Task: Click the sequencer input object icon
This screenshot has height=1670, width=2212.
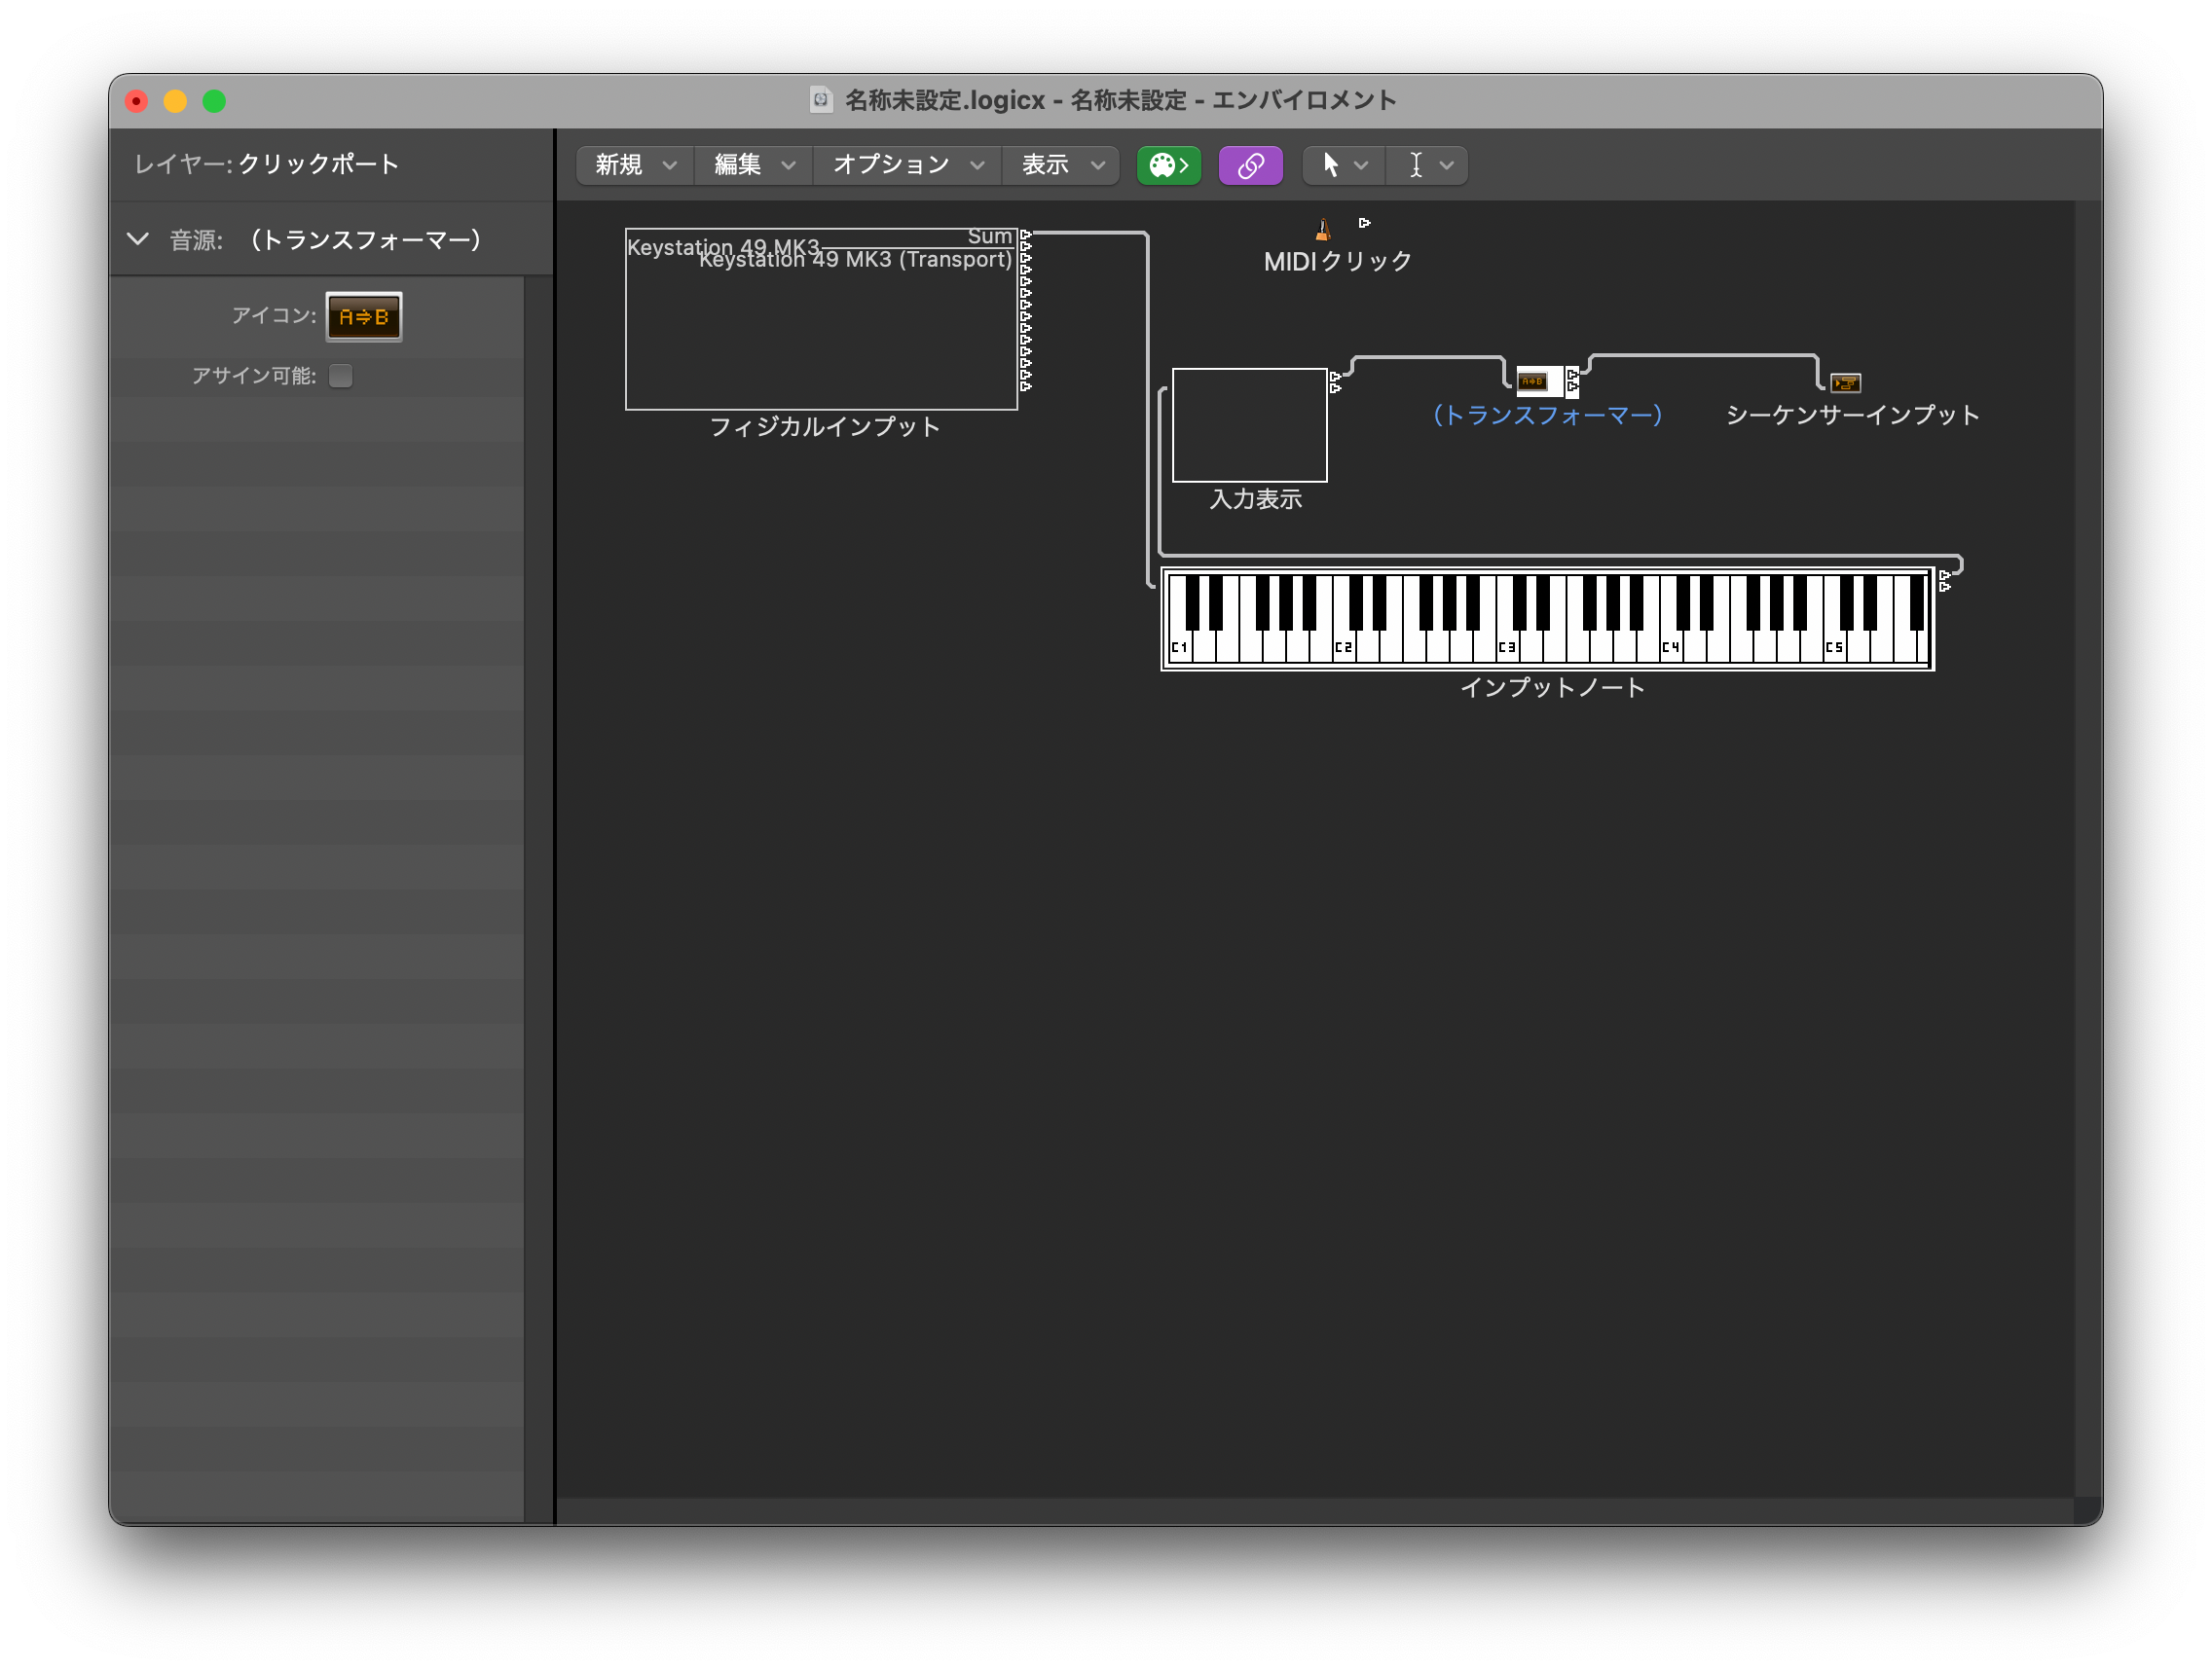Action: 1845,382
